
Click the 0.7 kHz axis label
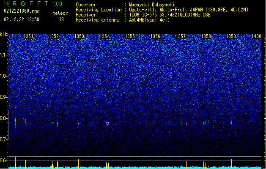4,139
